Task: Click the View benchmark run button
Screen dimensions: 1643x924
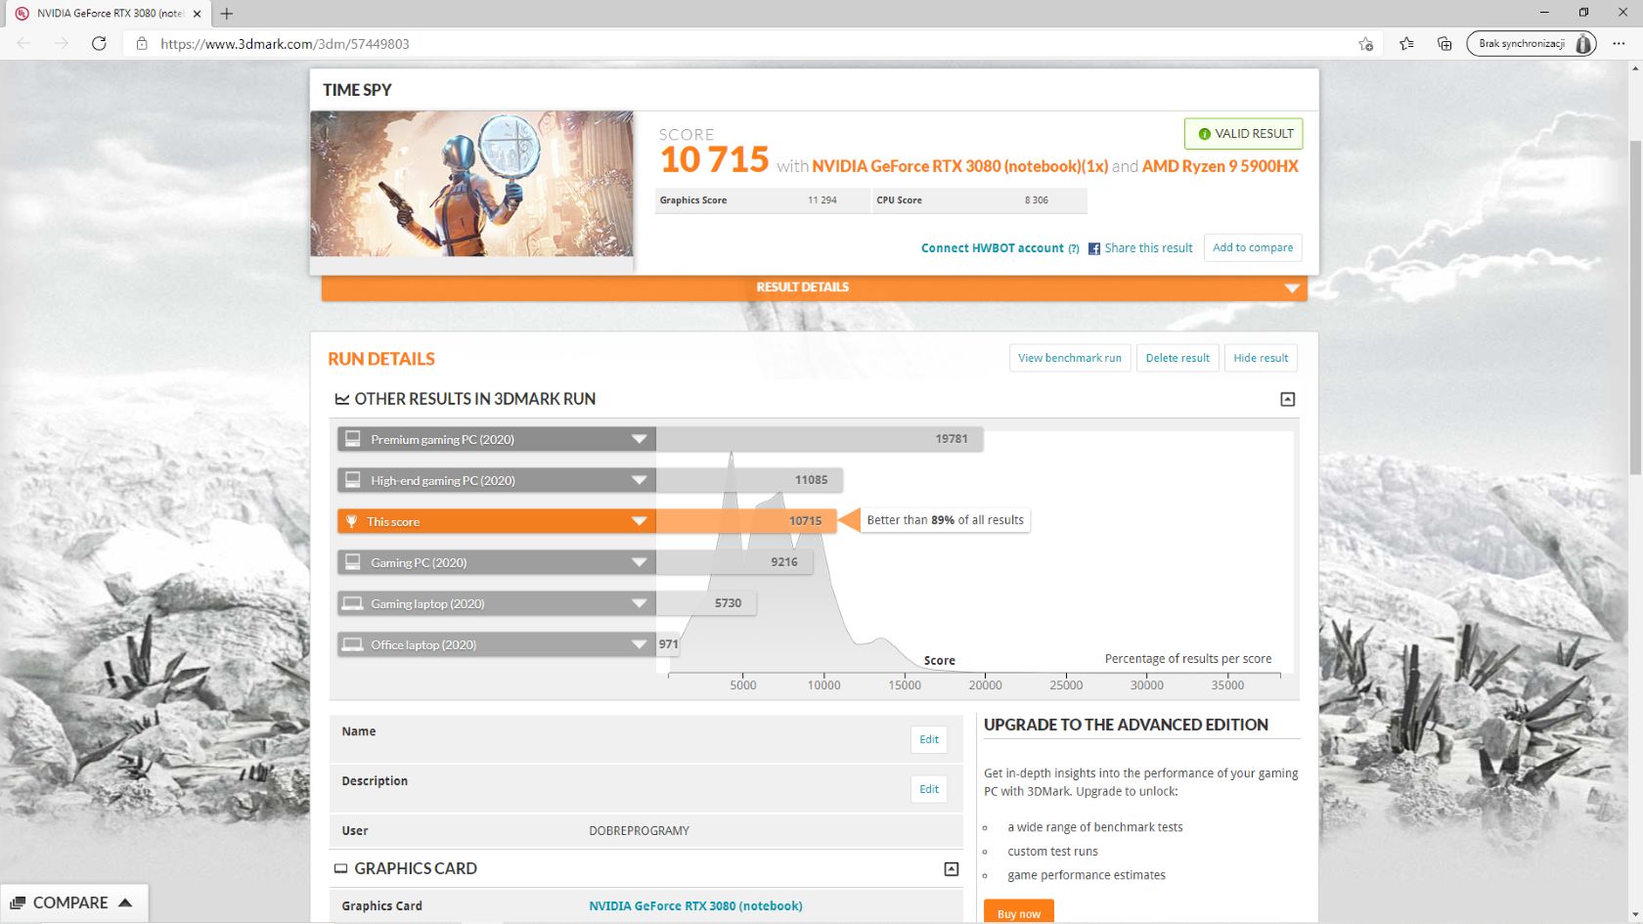Action: point(1069,358)
